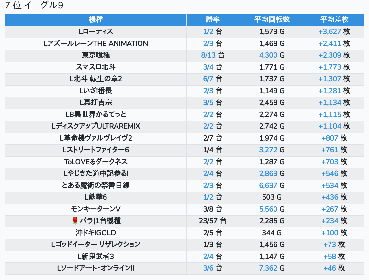Select the +1,115 枚 difference value
This screenshot has height=280, width=369.
tap(334, 114)
